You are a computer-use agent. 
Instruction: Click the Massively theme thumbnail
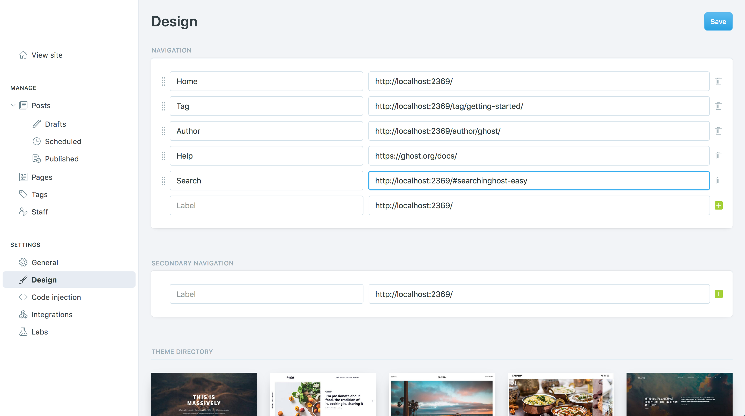tap(204, 394)
